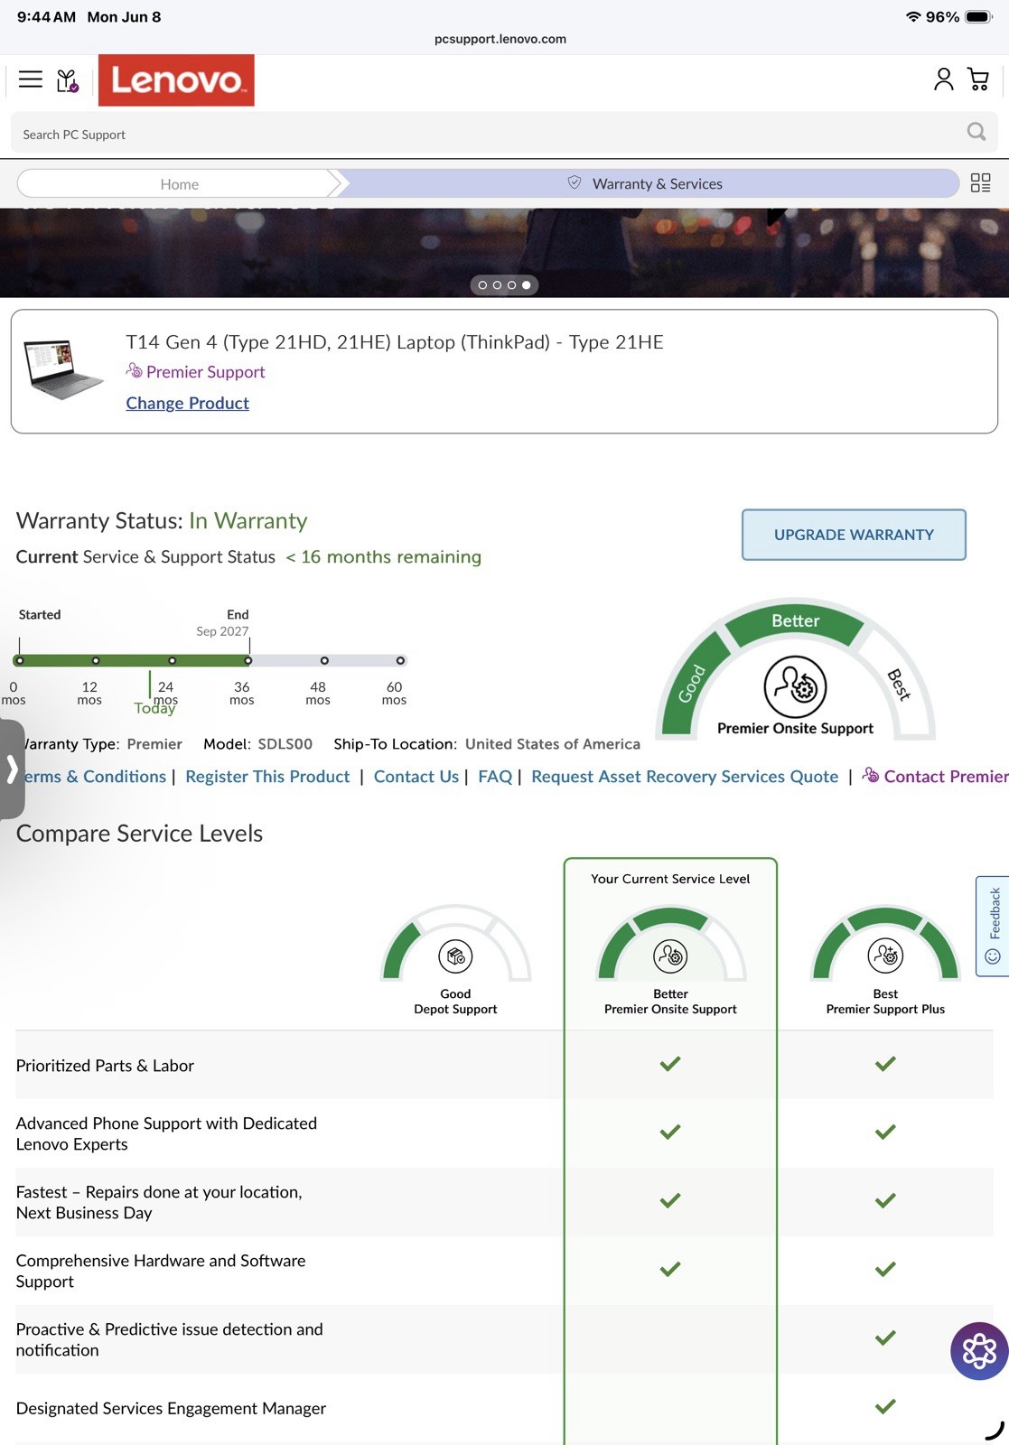Viewport: 1009px width, 1445px height.
Task: Go to the Lenovo logo homepage
Action: pyautogui.click(x=176, y=80)
